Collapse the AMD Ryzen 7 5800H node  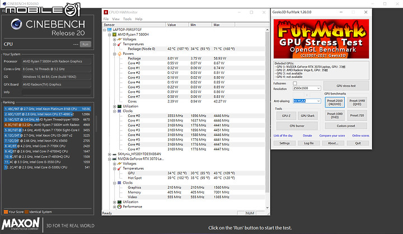110,35
